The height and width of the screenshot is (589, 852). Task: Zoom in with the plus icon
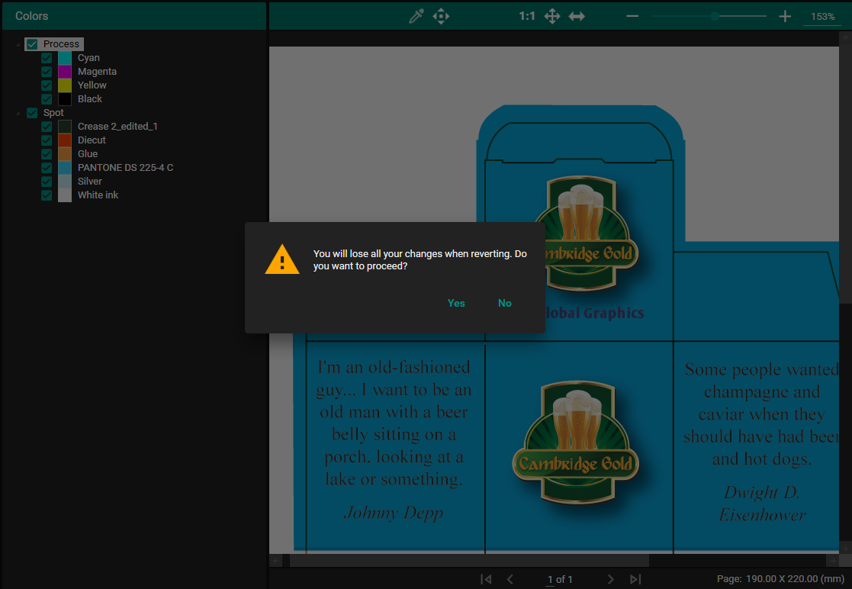click(x=785, y=16)
